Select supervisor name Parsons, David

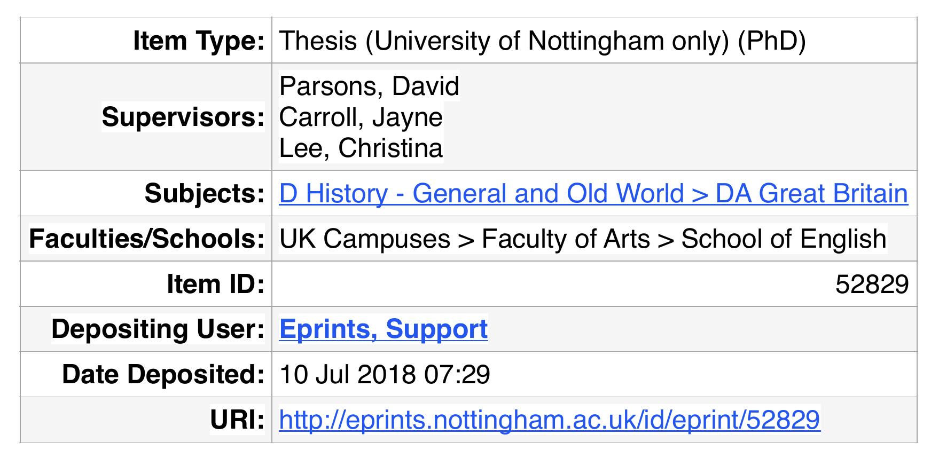coord(369,86)
